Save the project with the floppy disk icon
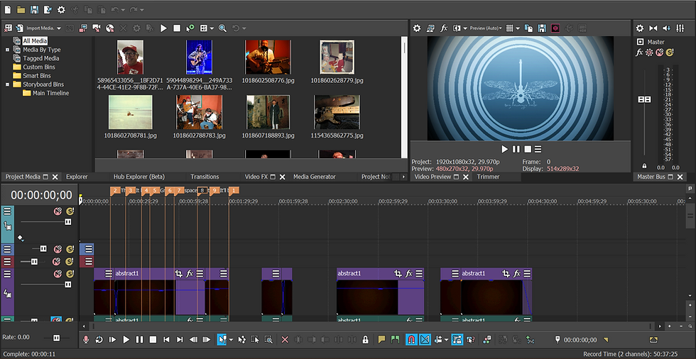 (34, 9)
